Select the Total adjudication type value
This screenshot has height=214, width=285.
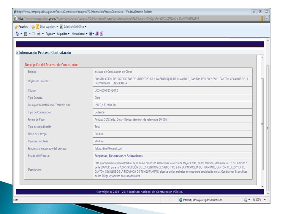click(97, 127)
